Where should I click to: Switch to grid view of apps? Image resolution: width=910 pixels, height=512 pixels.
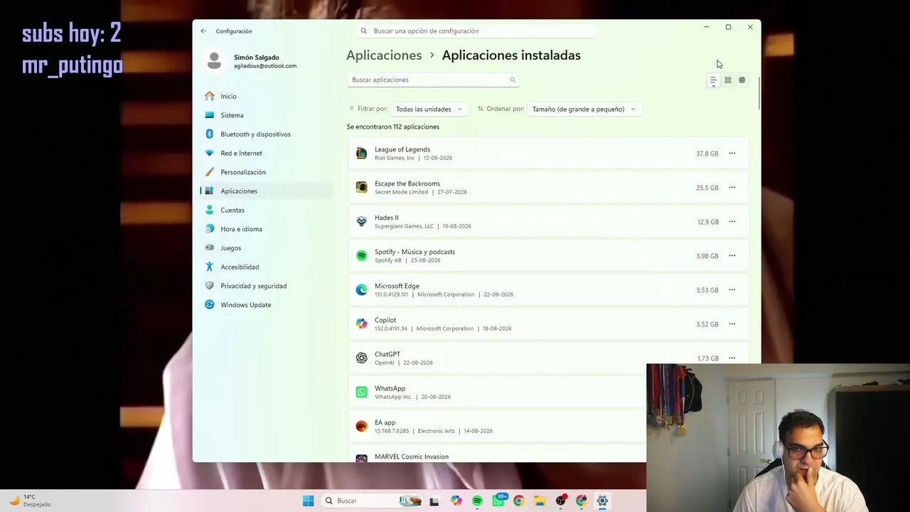728,80
